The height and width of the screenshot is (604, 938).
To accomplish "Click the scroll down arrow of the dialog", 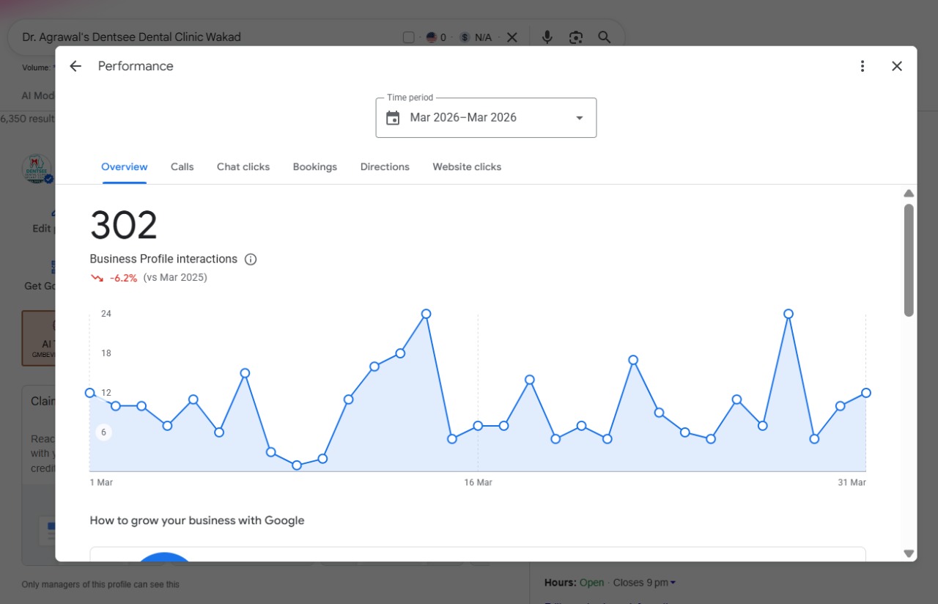I will coord(909,553).
